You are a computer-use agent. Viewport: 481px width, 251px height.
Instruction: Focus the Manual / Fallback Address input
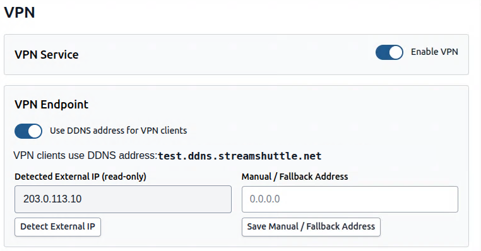point(350,199)
